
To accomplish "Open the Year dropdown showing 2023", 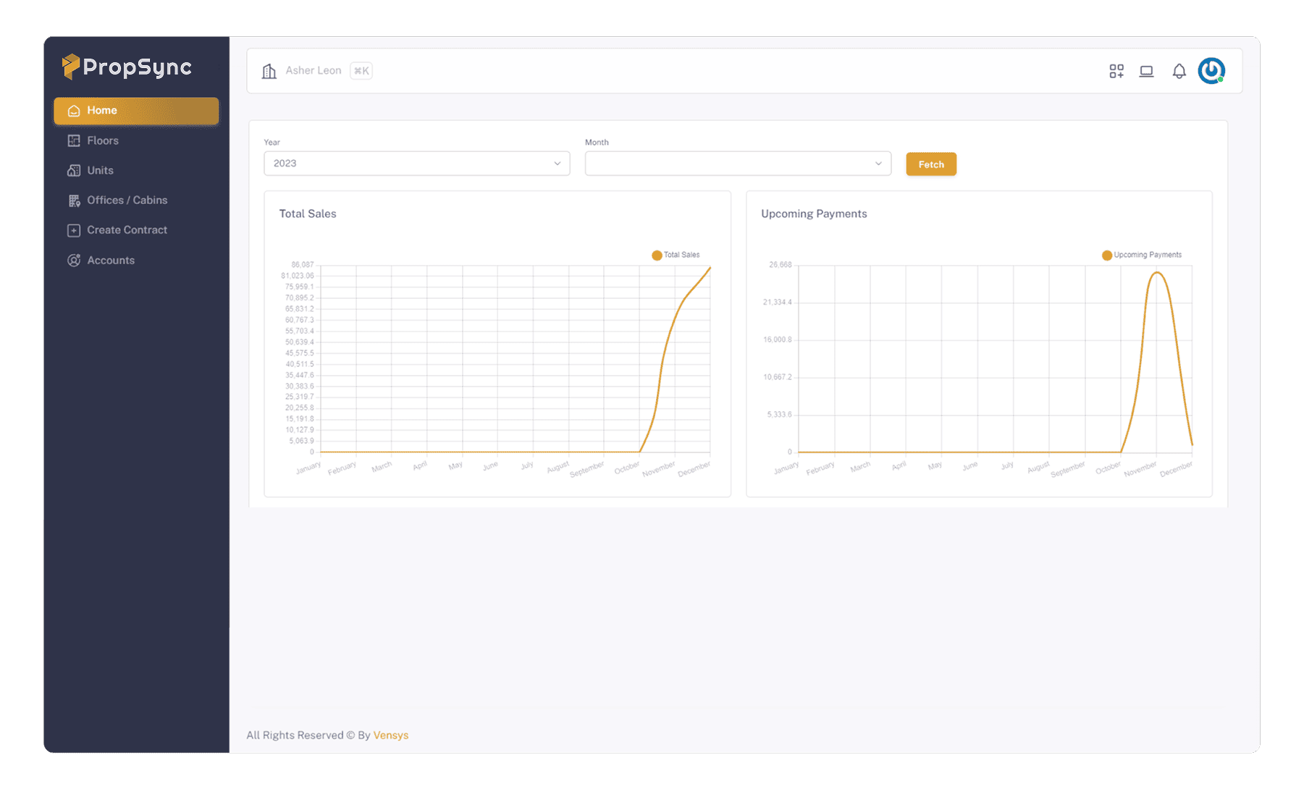I will click(x=417, y=164).
